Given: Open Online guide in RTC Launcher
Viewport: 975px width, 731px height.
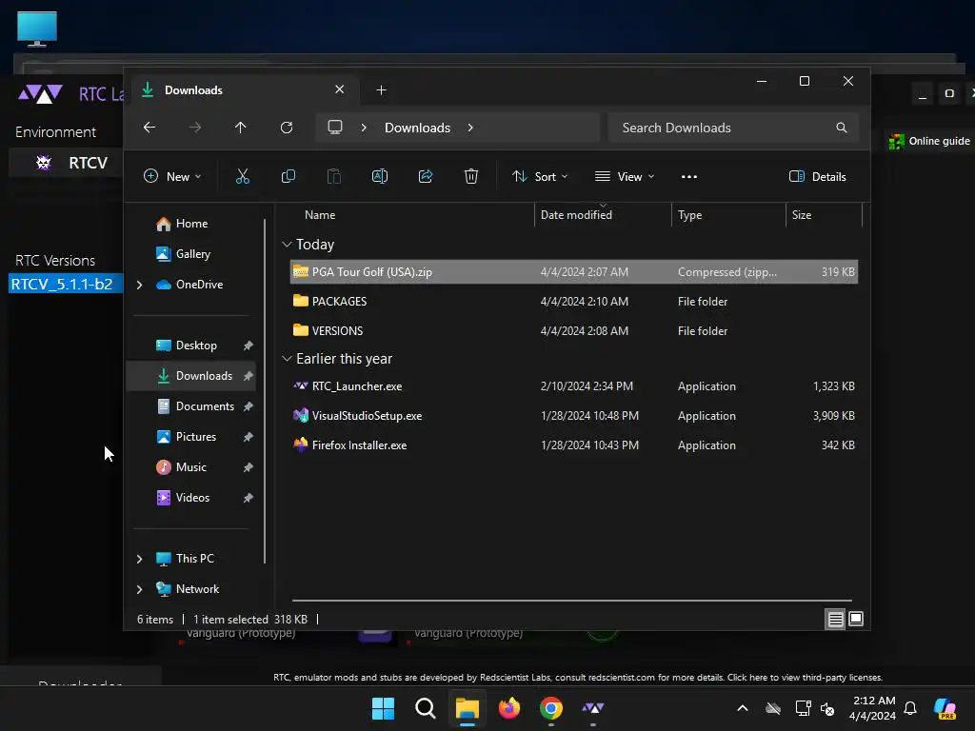Looking at the screenshot, I should point(929,141).
